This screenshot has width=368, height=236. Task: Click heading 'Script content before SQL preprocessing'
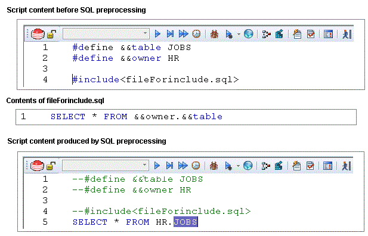(76, 10)
